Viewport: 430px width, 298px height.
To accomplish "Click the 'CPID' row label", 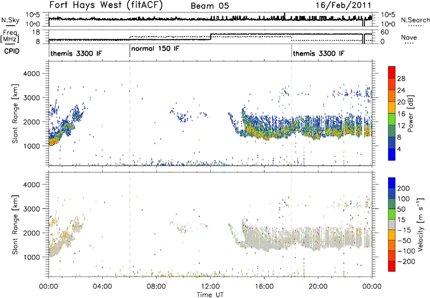I will click(x=12, y=51).
